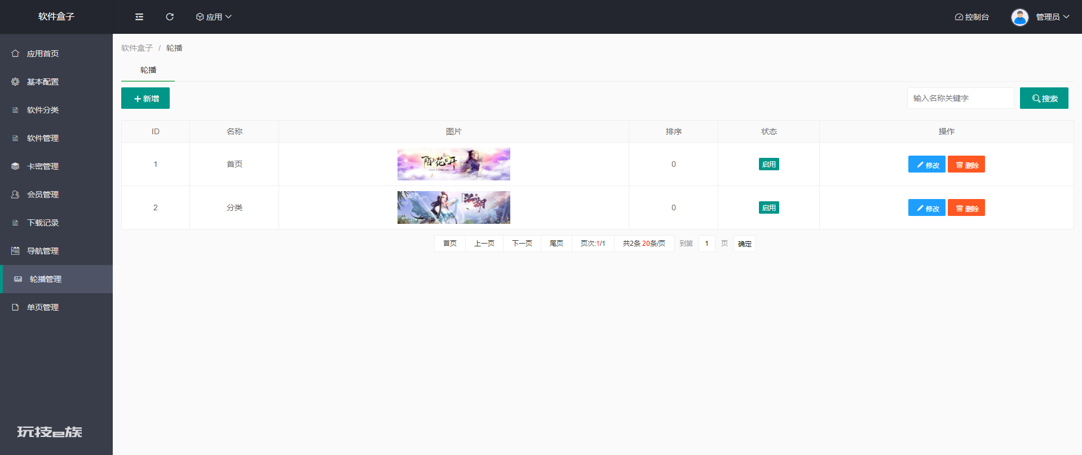Image resolution: width=1082 pixels, height=455 pixels.
Task: Go to first page via 首页 pagination button
Action: click(450, 244)
